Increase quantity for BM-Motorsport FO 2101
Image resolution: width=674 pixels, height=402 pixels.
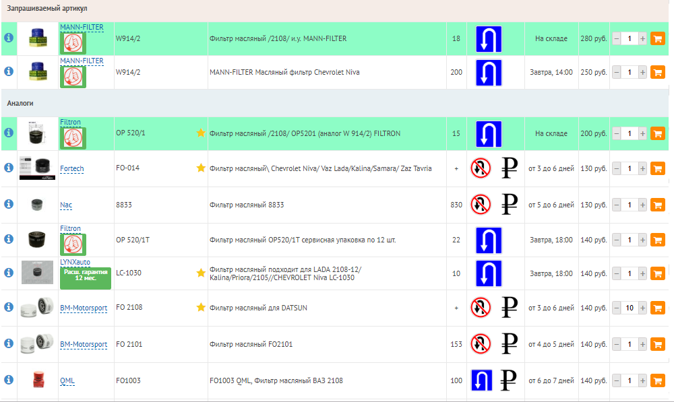click(x=642, y=345)
